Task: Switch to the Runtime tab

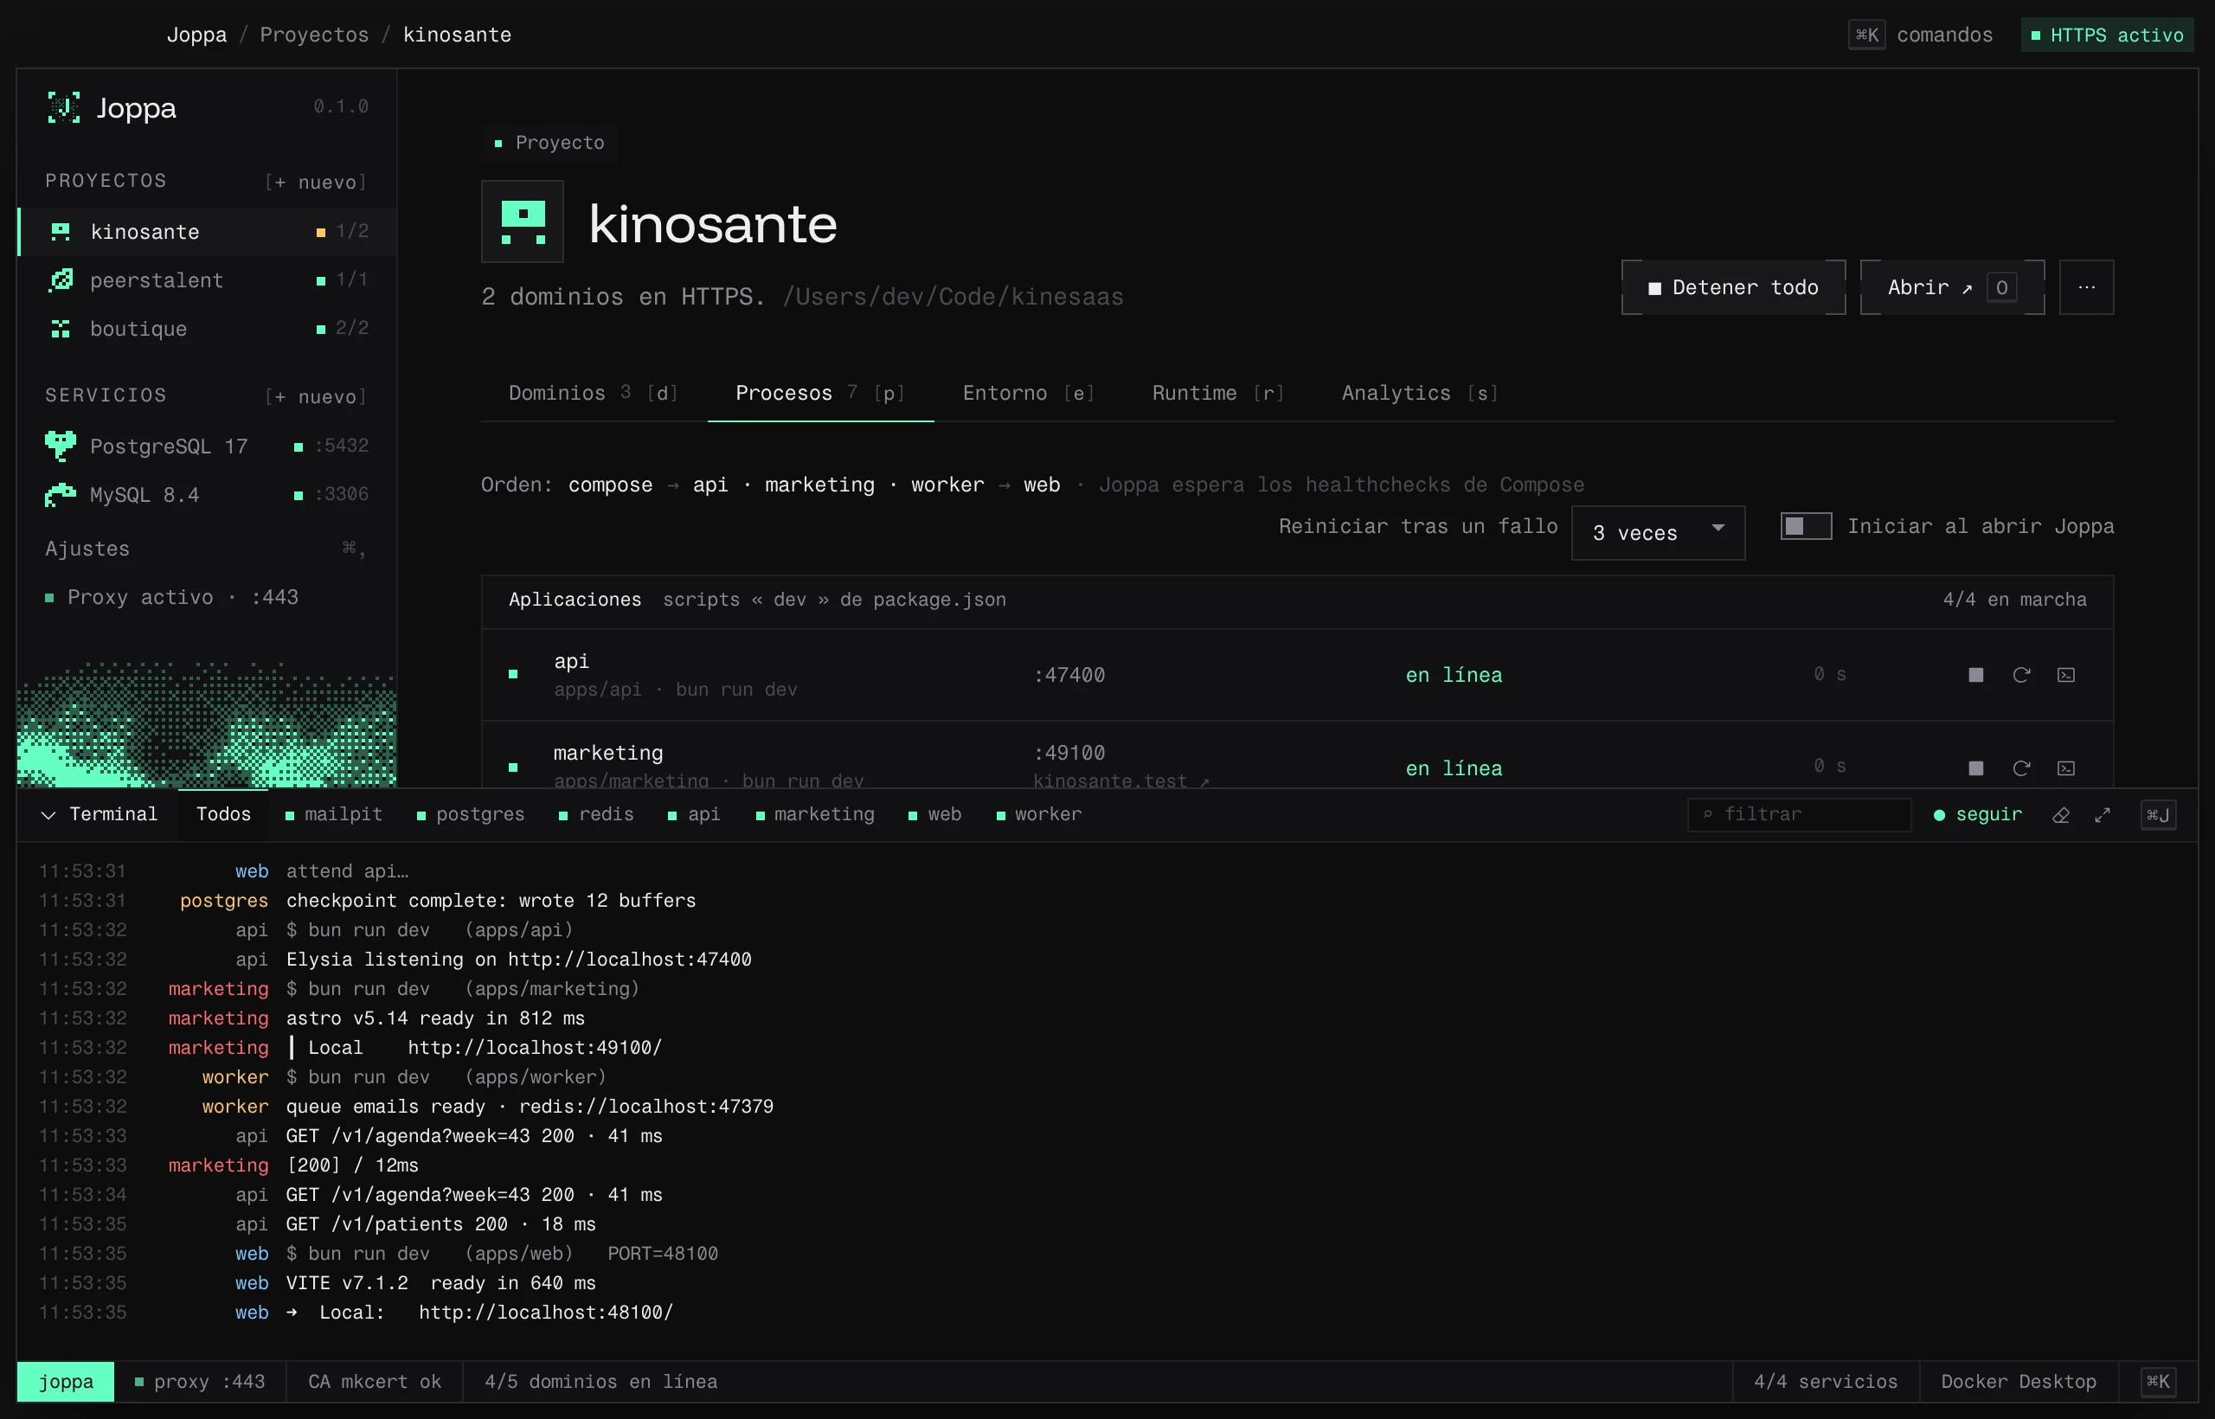Action: pos(1218,393)
